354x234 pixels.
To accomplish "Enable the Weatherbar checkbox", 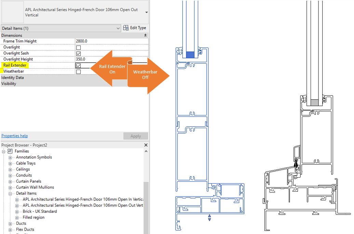I will [x=78, y=72].
